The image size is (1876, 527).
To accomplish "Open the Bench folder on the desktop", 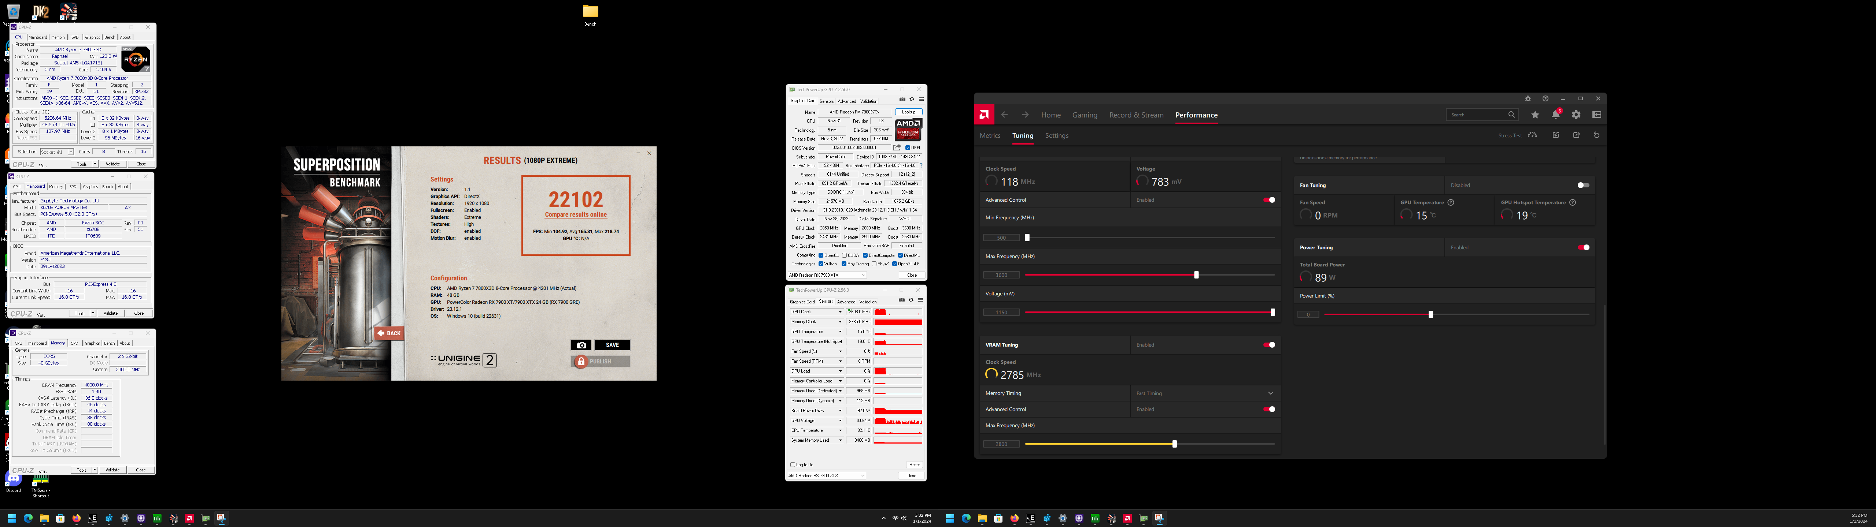I will pos(590,14).
